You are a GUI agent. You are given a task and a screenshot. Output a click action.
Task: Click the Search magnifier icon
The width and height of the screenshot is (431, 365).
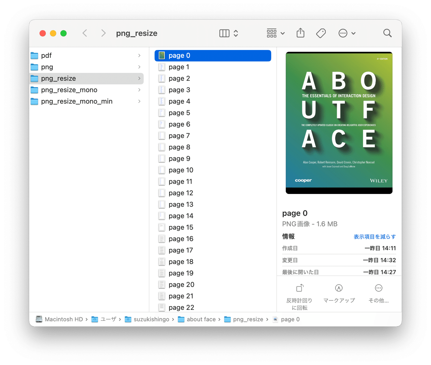coord(387,33)
